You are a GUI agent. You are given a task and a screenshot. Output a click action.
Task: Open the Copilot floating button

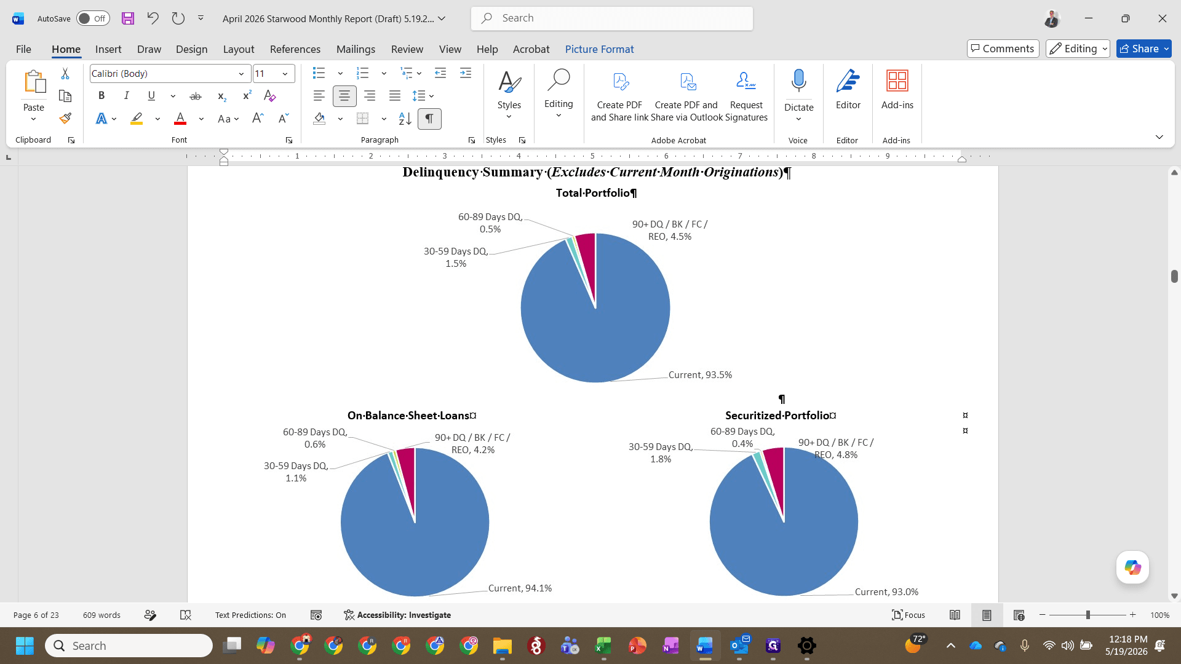point(1132,567)
